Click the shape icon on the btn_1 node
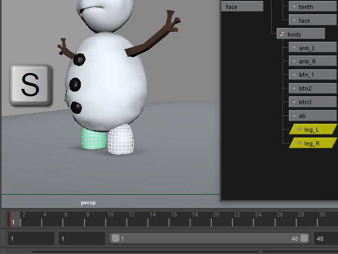 pyautogui.click(x=295, y=75)
